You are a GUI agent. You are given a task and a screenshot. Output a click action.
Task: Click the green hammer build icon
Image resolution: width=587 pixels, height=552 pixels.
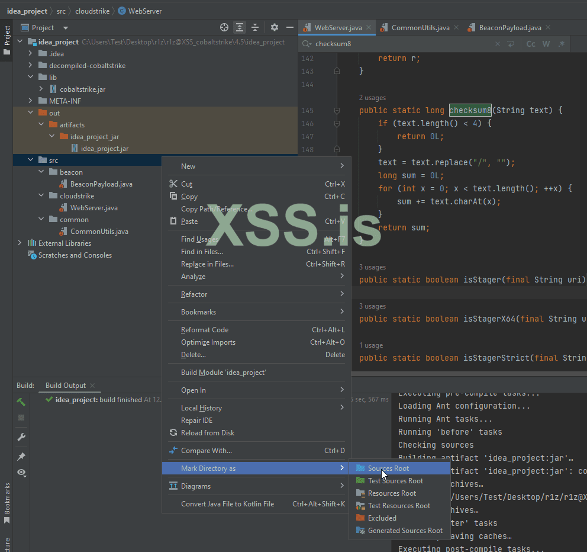tap(21, 402)
